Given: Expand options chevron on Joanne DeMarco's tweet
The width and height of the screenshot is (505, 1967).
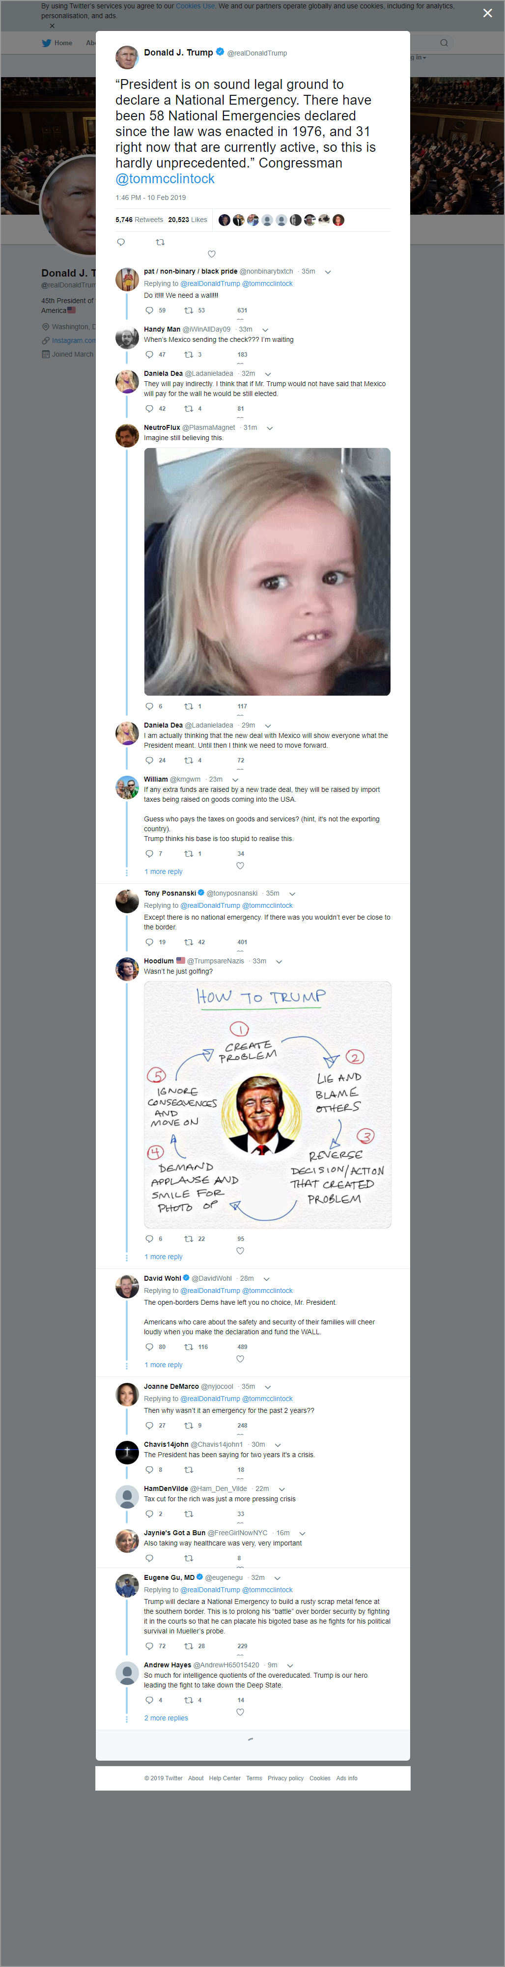Looking at the screenshot, I should tap(267, 1386).
